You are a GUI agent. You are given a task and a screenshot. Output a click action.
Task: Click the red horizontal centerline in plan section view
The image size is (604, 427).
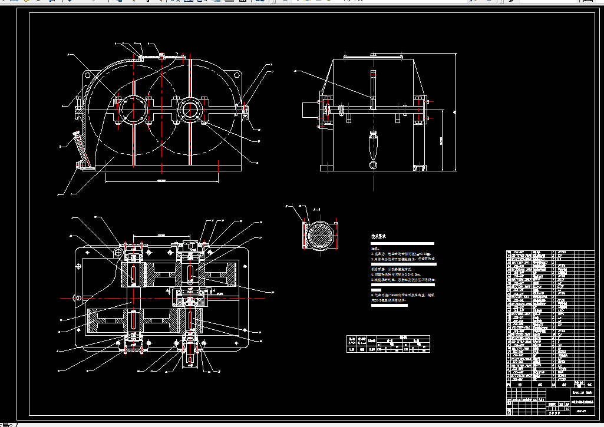click(x=163, y=299)
